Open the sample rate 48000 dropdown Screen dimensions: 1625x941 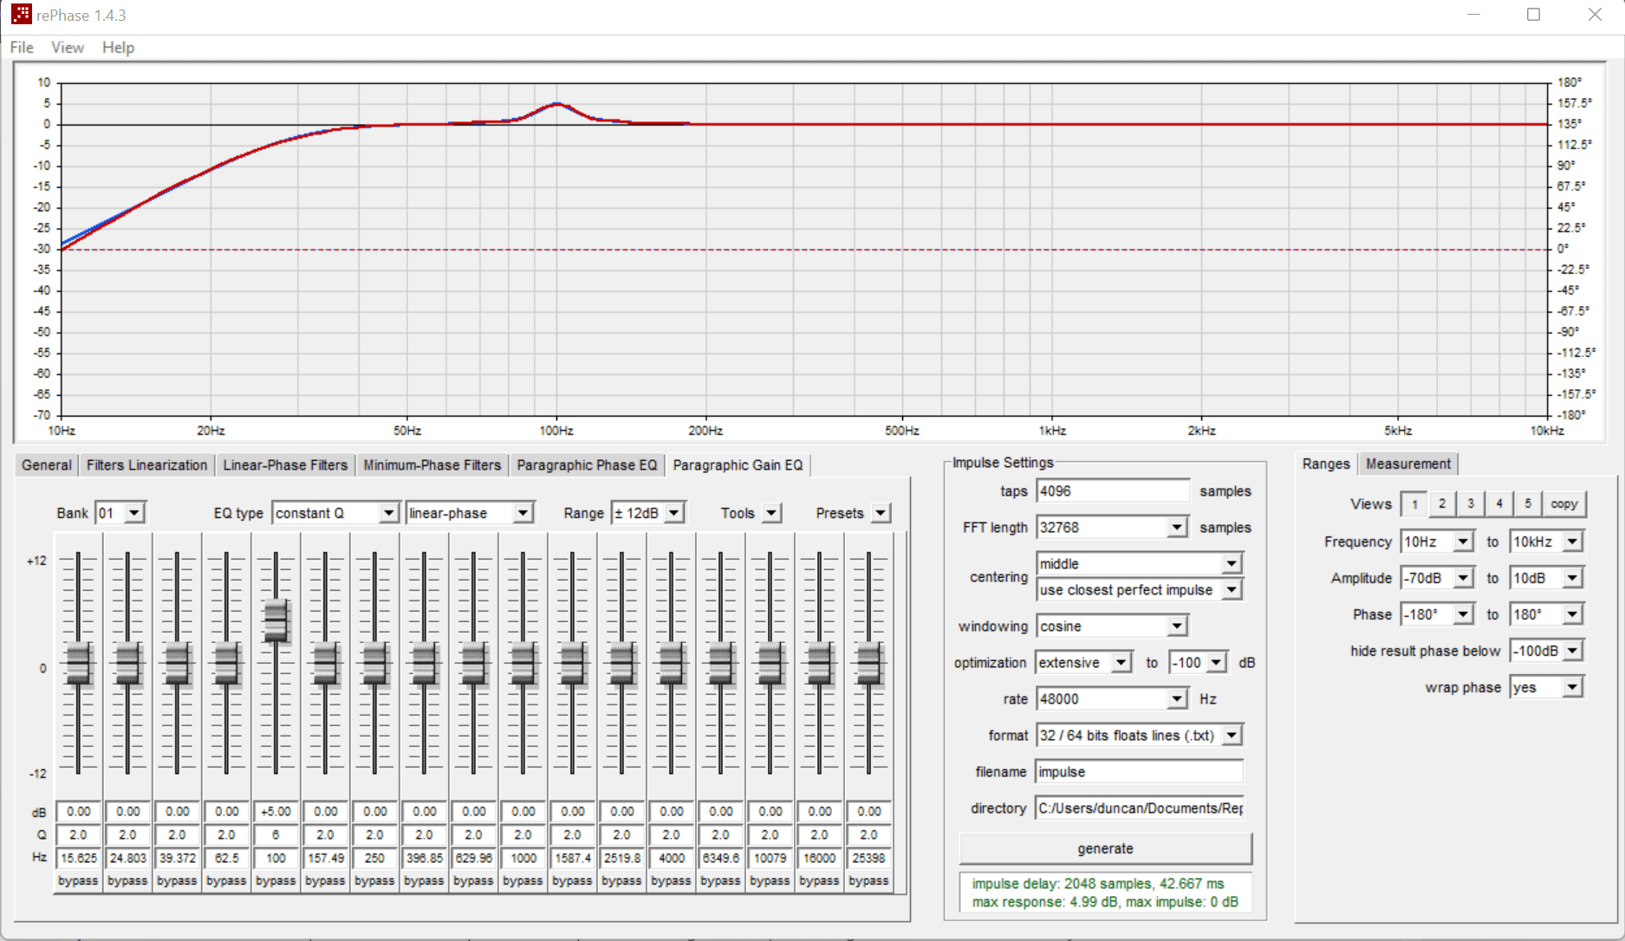click(x=1112, y=698)
